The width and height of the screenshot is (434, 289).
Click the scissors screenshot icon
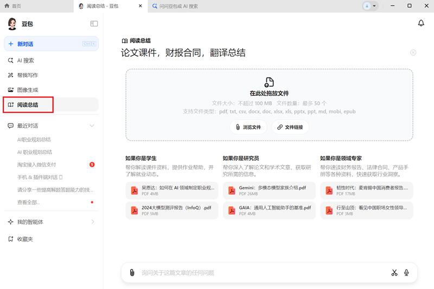coord(394,273)
